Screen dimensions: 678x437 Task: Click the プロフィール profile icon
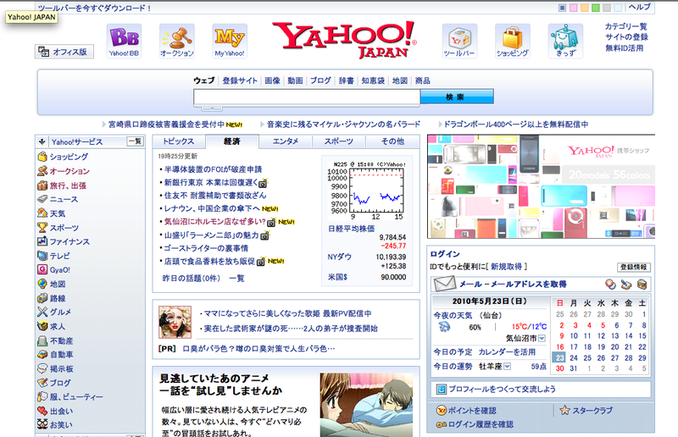(441, 389)
